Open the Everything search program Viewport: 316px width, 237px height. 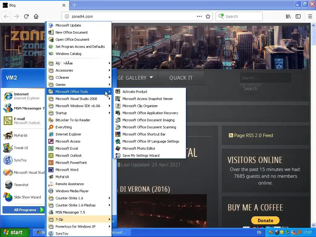point(79,127)
